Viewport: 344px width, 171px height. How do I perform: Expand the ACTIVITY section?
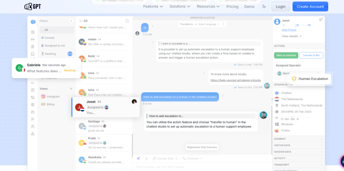click(x=298, y=158)
